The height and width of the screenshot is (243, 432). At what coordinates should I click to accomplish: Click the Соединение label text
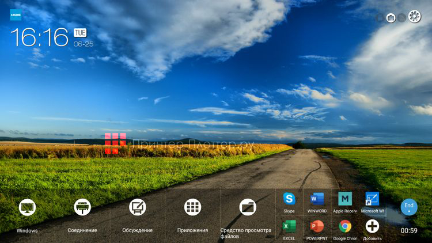click(82, 230)
